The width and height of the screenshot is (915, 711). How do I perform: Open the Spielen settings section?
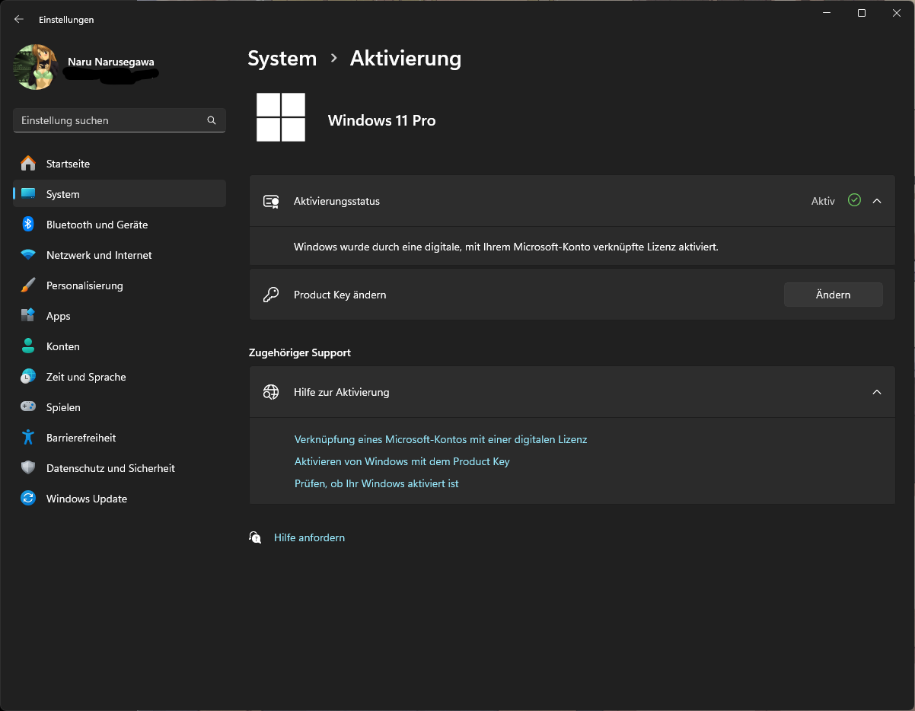pos(64,407)
